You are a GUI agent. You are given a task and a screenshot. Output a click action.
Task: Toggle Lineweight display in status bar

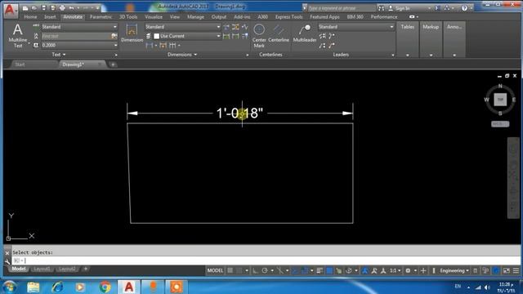(x=320, y=270)
